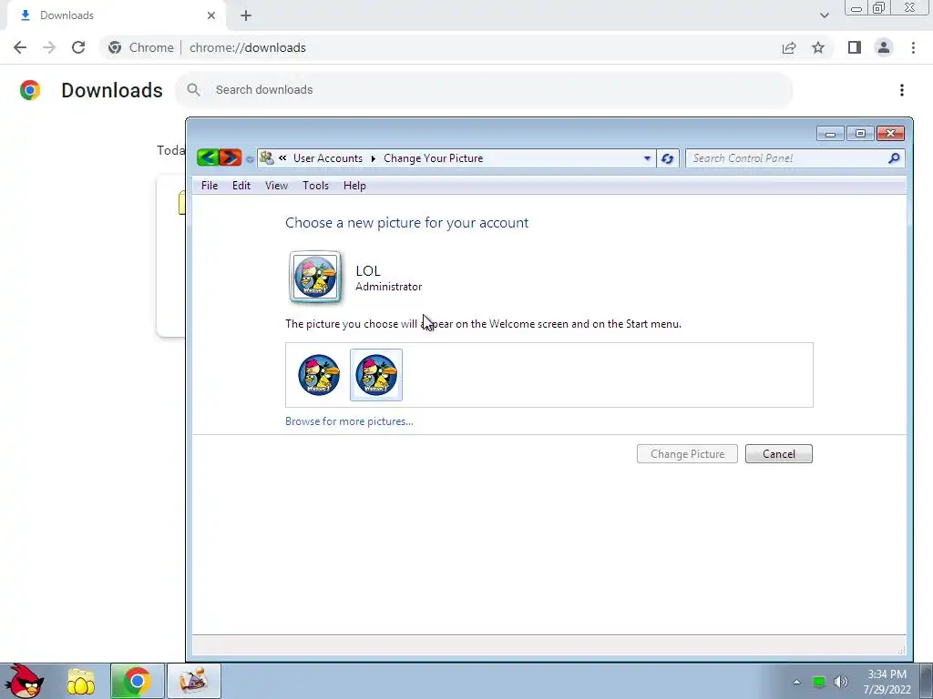Bookmark this page with star icon

pos(818,47)
